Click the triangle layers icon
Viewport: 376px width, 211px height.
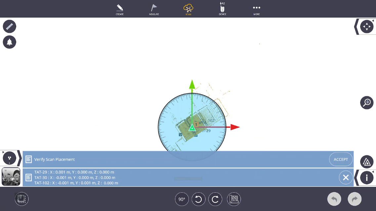click(x=367, y=162)
